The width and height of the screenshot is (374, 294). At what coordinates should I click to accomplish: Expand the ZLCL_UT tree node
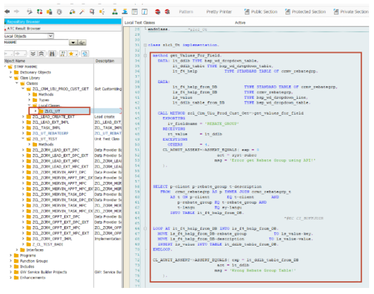[x=35, y=111]
